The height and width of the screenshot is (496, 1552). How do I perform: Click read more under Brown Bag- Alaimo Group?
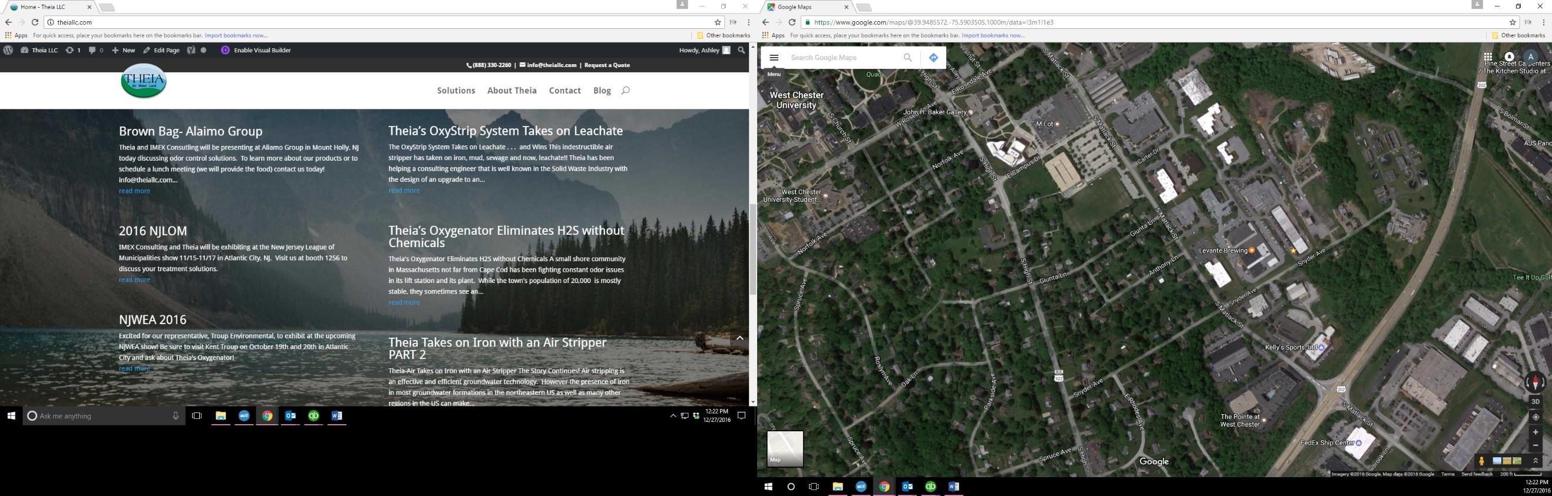(134, 191)
